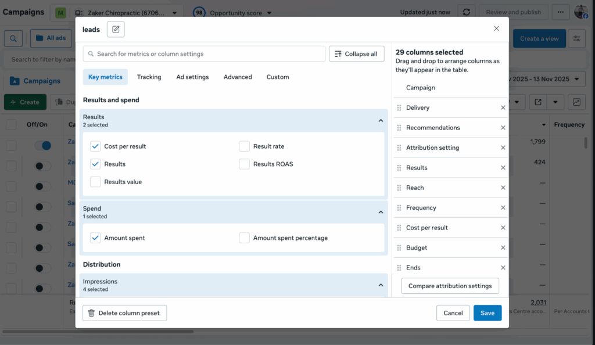Click the drag handle beside Reach column
This screenshot has height=345, width=595.
(x=399, y=188)
